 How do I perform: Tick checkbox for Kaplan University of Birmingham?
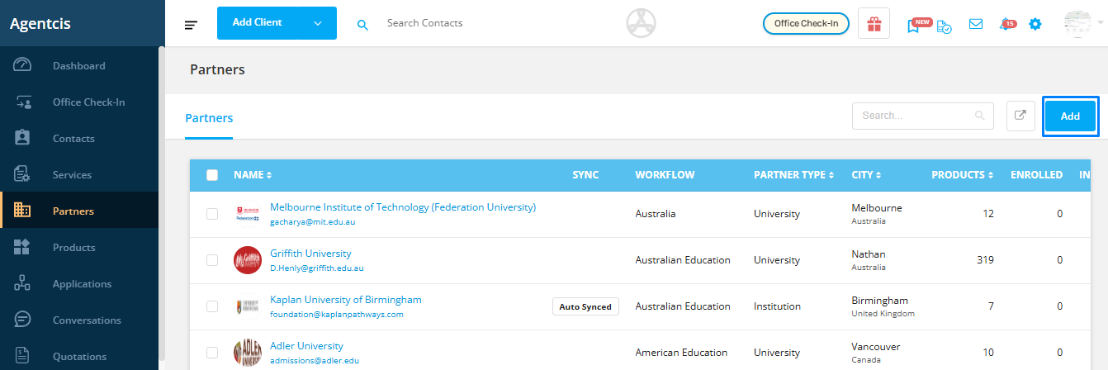tap(212, 306)
